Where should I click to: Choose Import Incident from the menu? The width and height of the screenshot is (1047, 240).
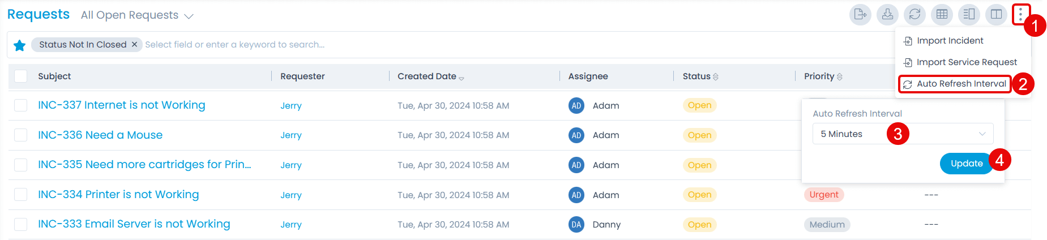(x=950, y=41)
